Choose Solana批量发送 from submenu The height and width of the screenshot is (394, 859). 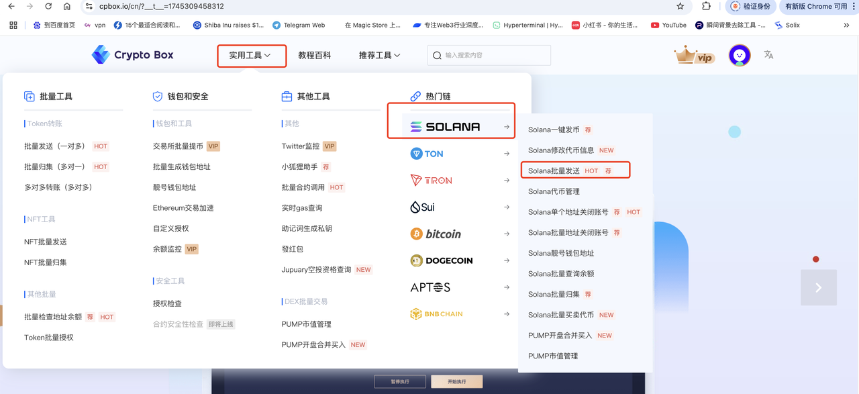pyautogui.click(x=554, y=170)
